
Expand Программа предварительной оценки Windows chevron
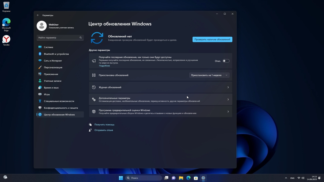228,111
